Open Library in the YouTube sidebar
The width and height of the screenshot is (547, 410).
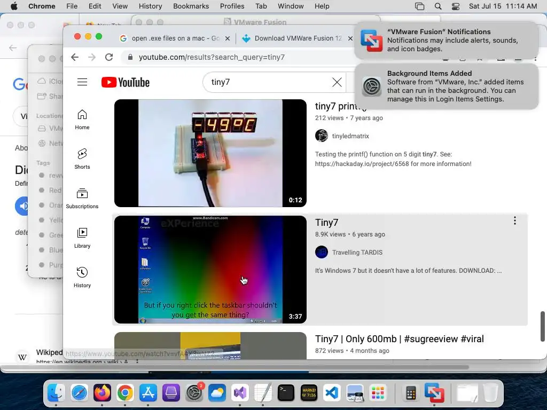82,238
